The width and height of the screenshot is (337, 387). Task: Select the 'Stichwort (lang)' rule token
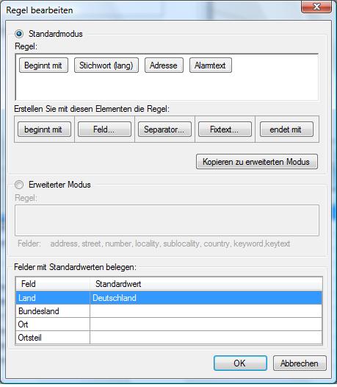[106, 65]
